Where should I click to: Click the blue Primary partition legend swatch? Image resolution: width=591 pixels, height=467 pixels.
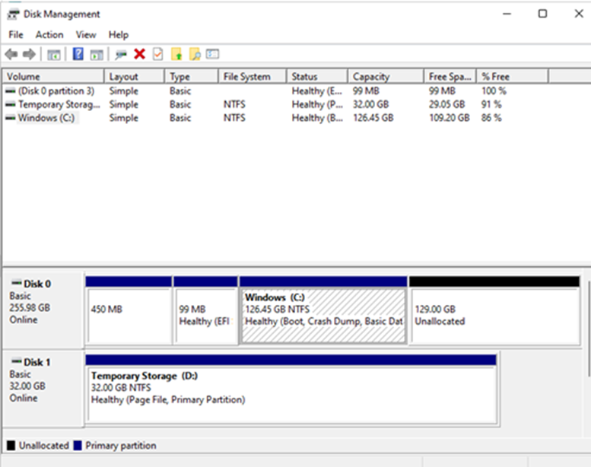(78, 446)
